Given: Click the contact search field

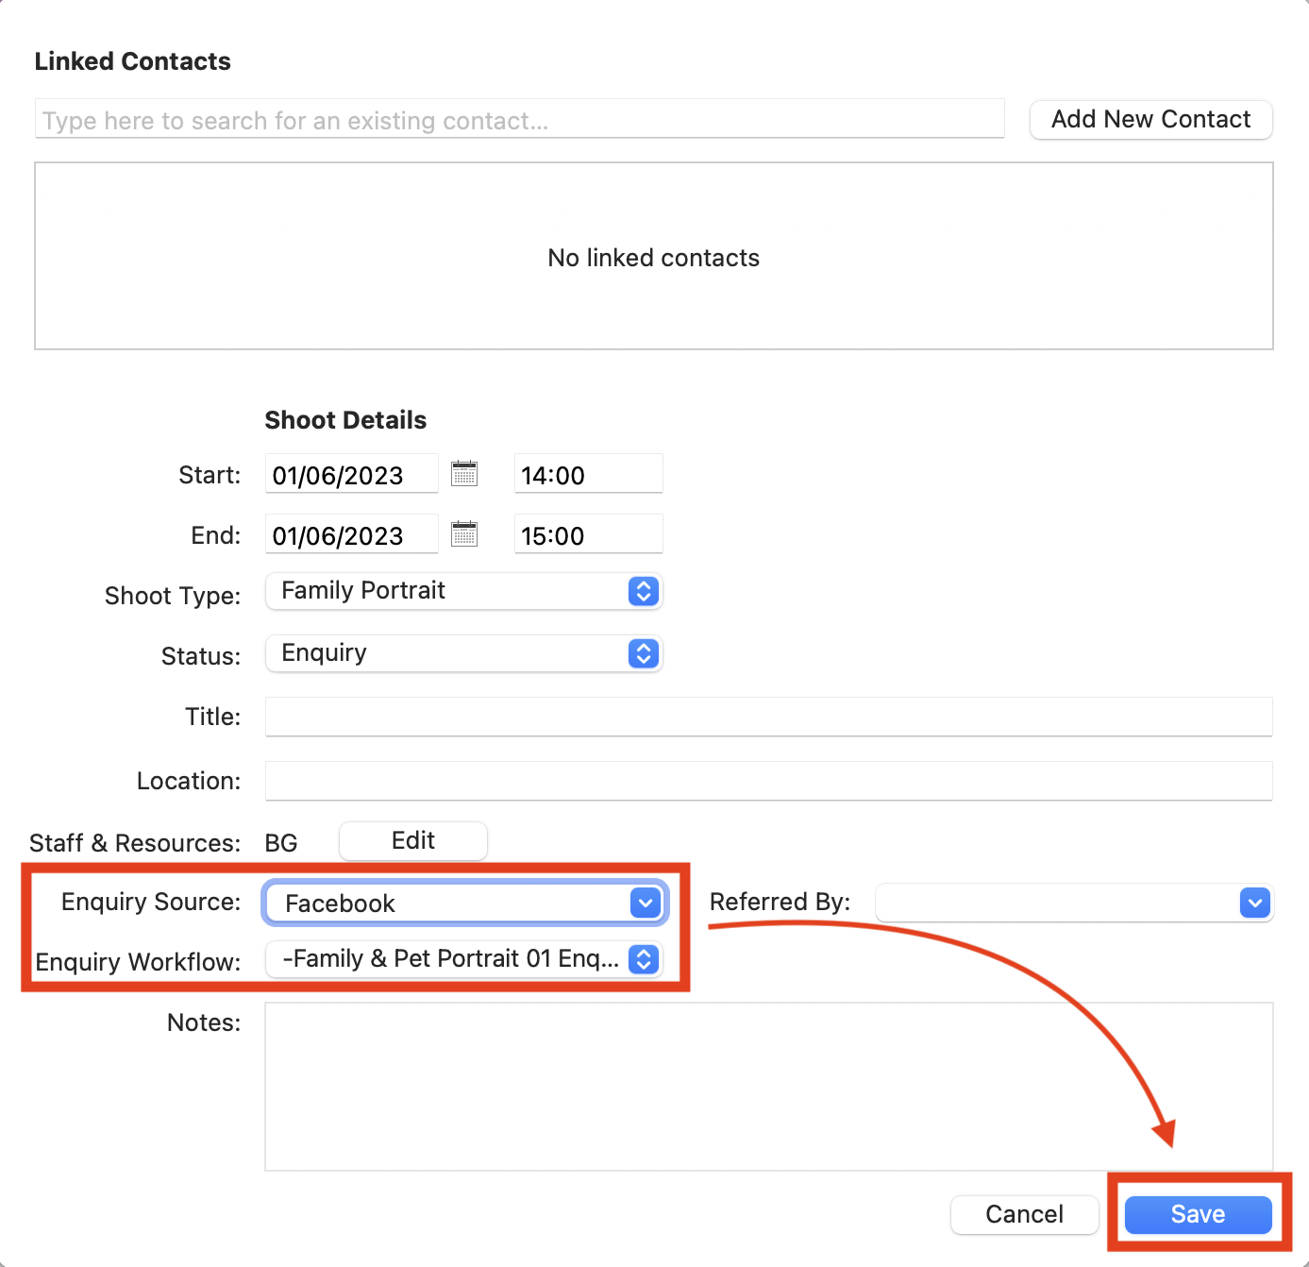Looking at the screenshot, I should point(519,119).
